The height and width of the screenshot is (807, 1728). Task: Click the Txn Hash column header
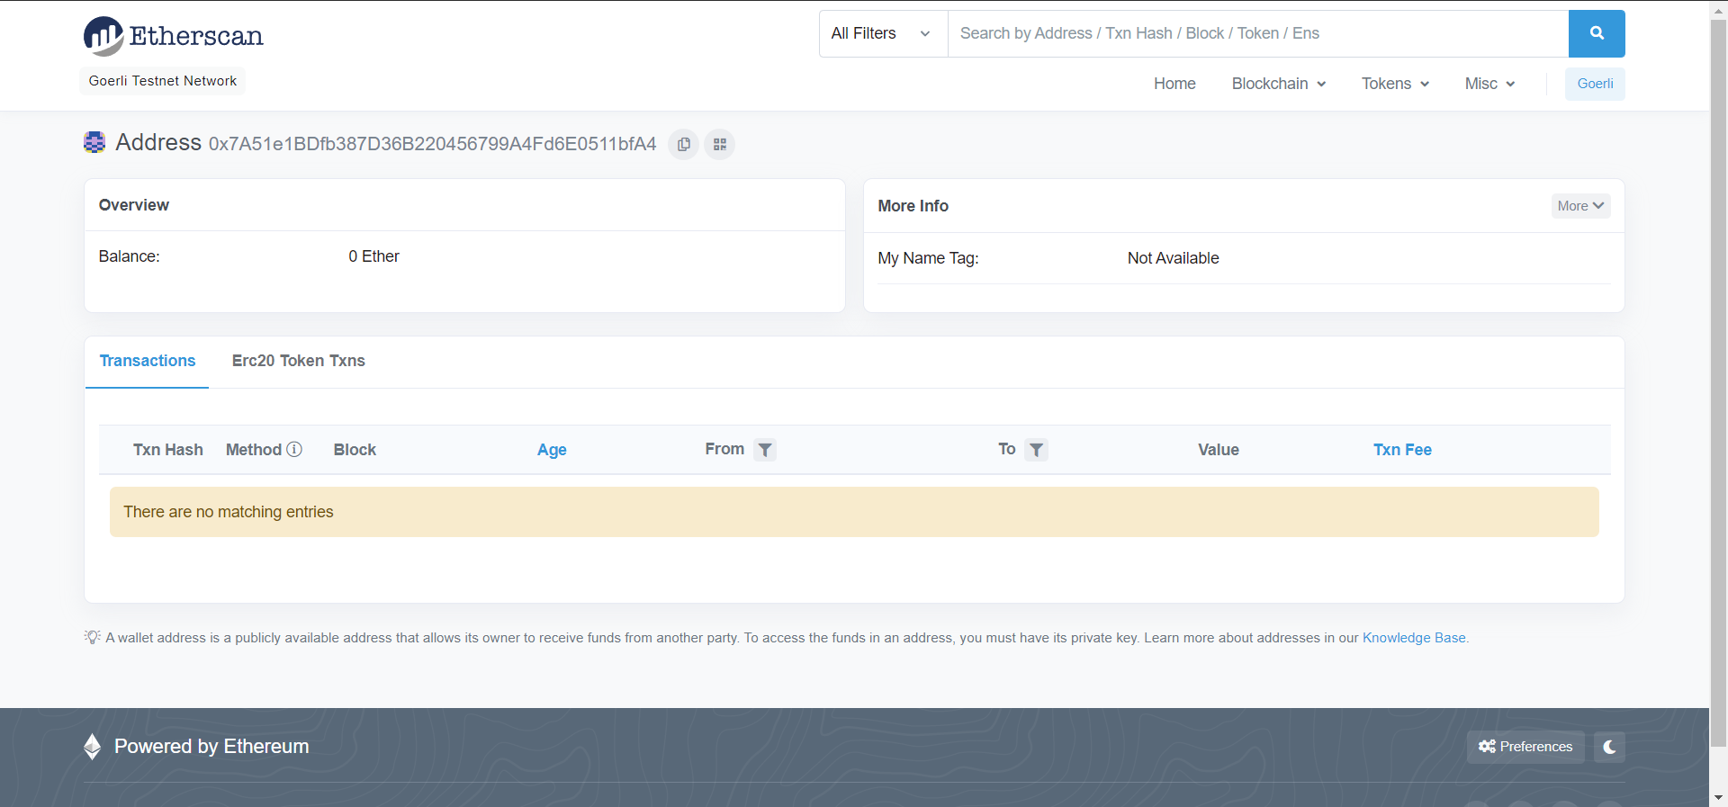click(x=168, y=450)
